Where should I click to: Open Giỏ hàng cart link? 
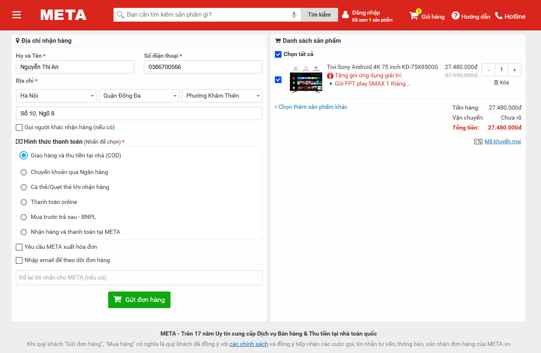433,17
